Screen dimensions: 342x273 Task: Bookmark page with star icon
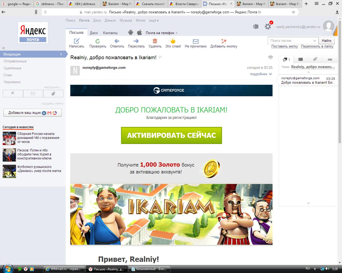coord(293,12)
